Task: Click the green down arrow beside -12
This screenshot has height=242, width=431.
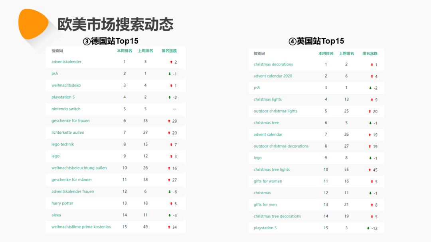Action: tap(368, 228)
